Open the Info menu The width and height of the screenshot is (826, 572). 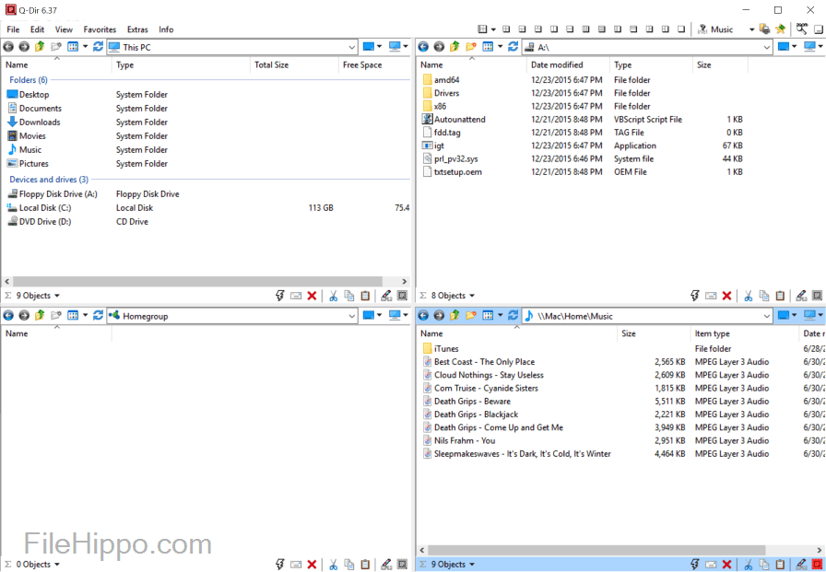[x=166, y=29]
